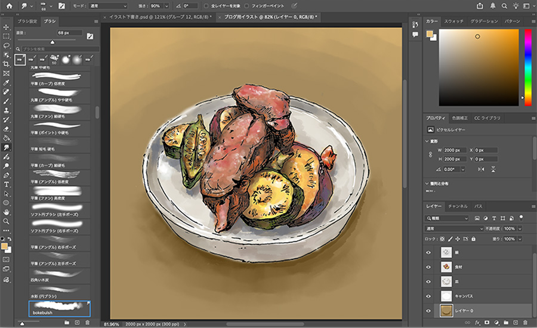This screenshot has height=328, width=537.
Task: Lock all with the padlock icon
Action: [474, 239]
